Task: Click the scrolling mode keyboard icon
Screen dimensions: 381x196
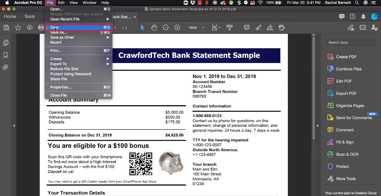Action: click(x=230, y=28)
